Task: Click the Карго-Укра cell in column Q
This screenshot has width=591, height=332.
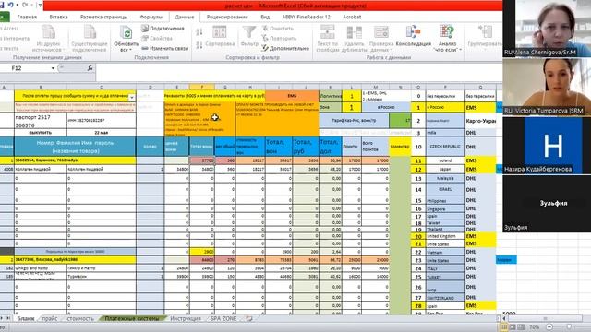Action: [x=480, y=121]
